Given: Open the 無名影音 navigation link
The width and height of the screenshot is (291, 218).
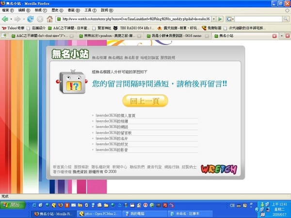Looking at the screenshot, I should click(131, 58).
